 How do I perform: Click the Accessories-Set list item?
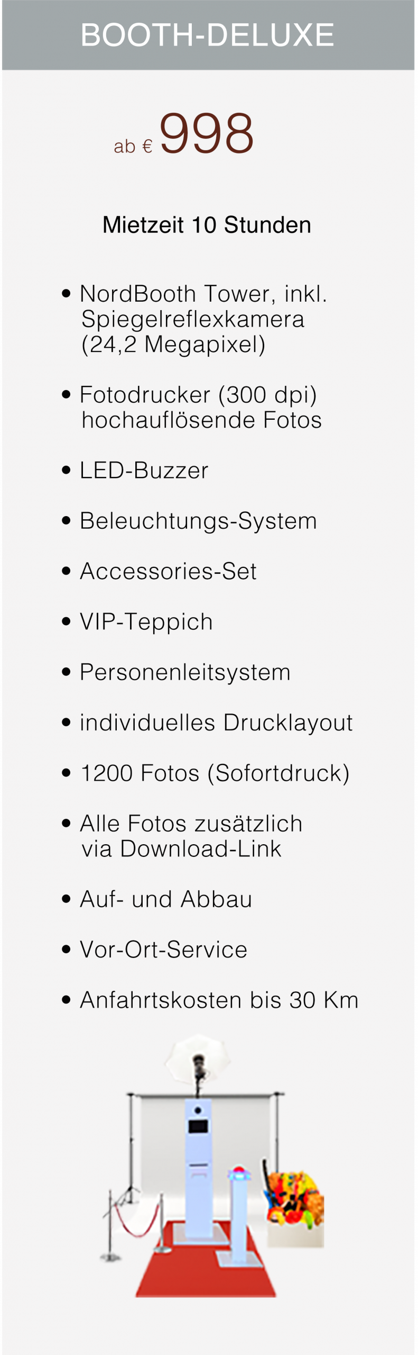168,572
